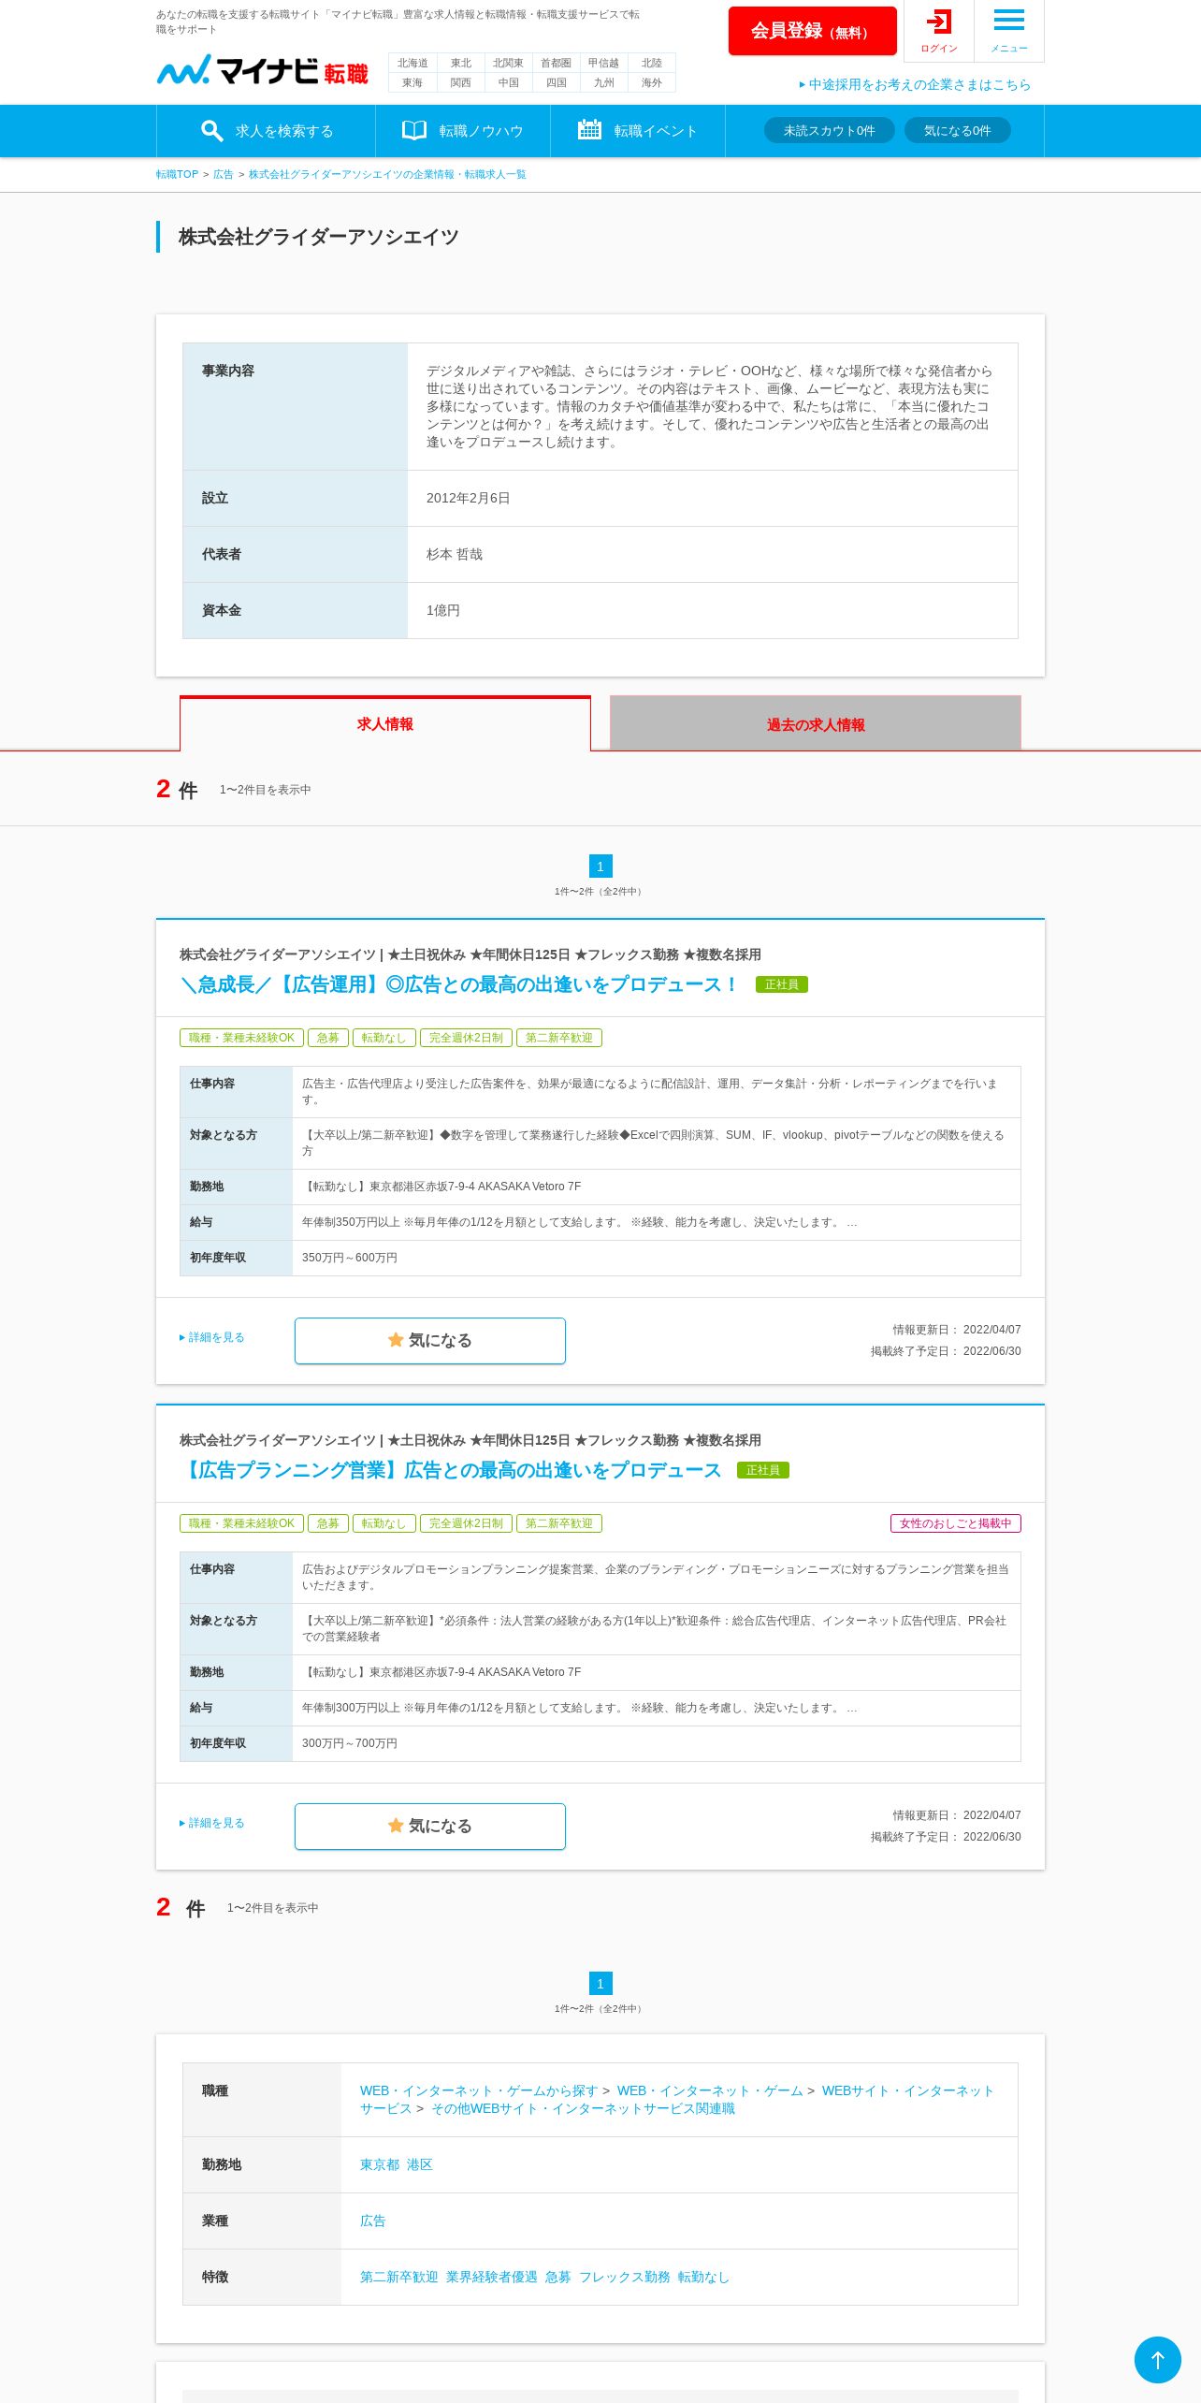The height and width of the screenshot is (2403, 1201).
Task: Open 業界経験者優遇 feature link
Action: (x=492, y=2277)
